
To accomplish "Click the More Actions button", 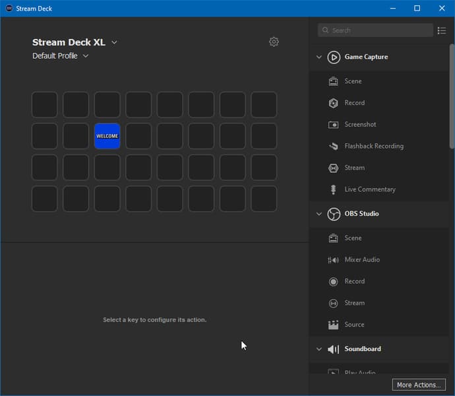I will 418,385.
